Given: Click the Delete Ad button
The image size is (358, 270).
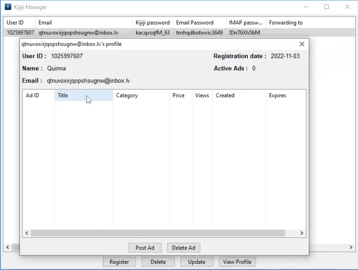Looking at the screenshot, I should 183,248.
